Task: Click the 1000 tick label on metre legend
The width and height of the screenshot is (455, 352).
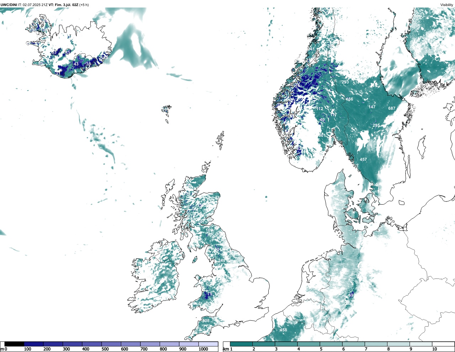Action: (x=203, y=349)
